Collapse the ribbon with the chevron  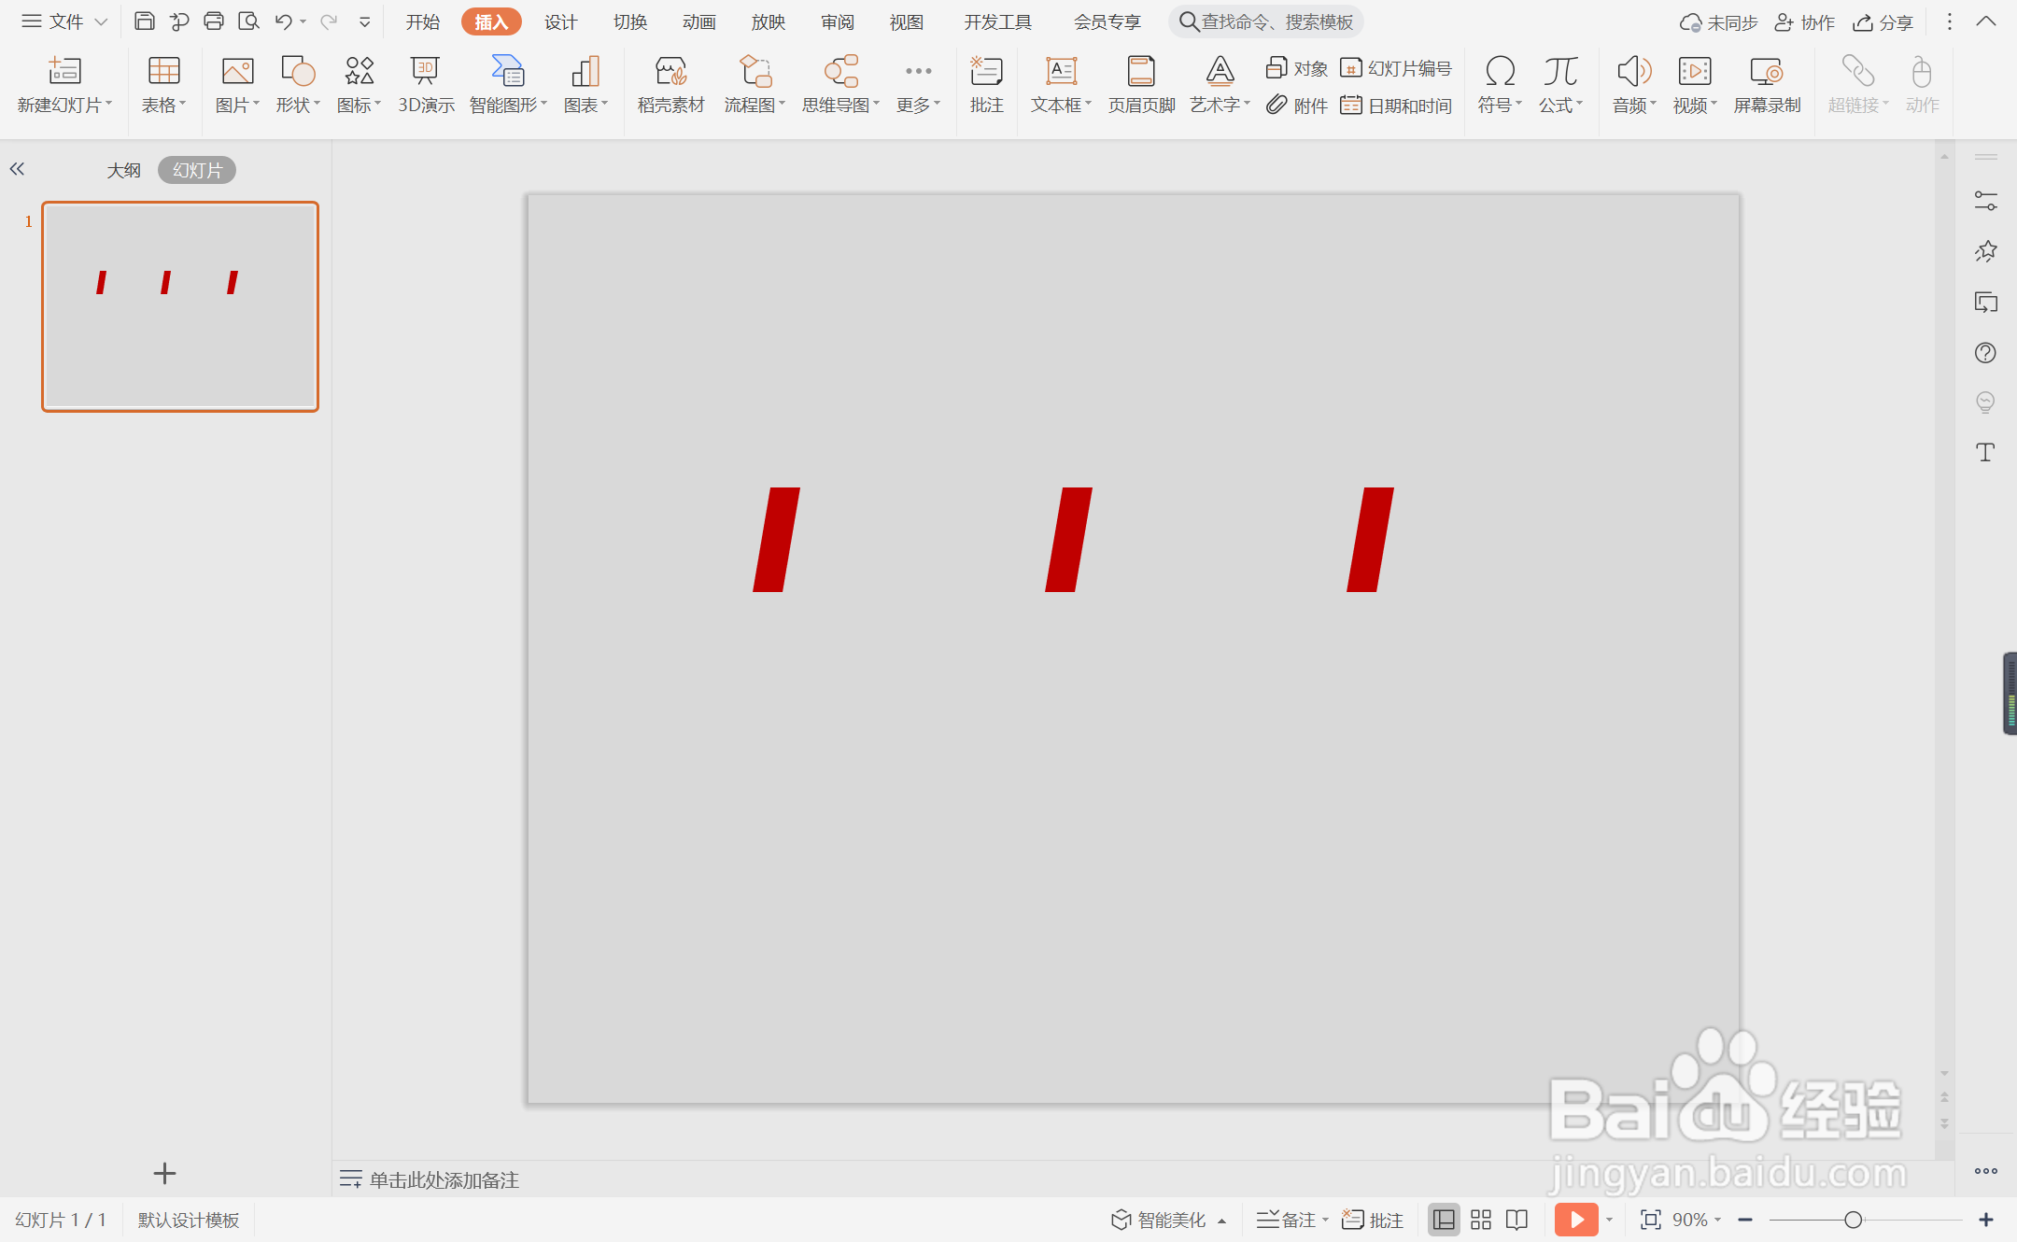click(1986, 21)
